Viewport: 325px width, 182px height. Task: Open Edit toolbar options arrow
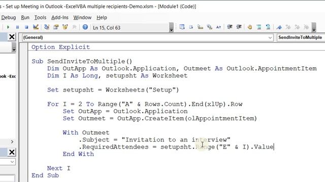(314, 27)
